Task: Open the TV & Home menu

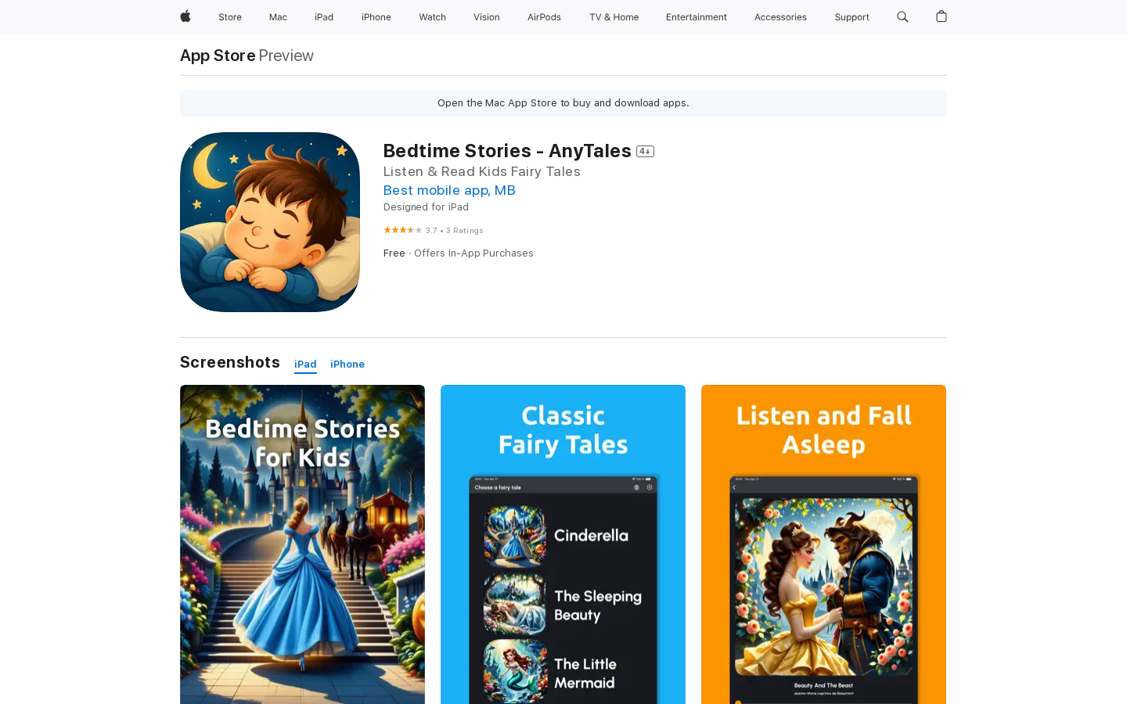Action: point(614,17)
